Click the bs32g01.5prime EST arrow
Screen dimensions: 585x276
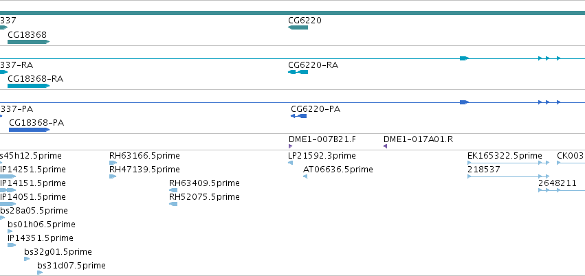(27, 259)
